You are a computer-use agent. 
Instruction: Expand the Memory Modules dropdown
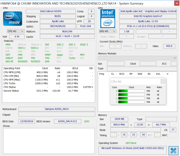pos(137,58)
